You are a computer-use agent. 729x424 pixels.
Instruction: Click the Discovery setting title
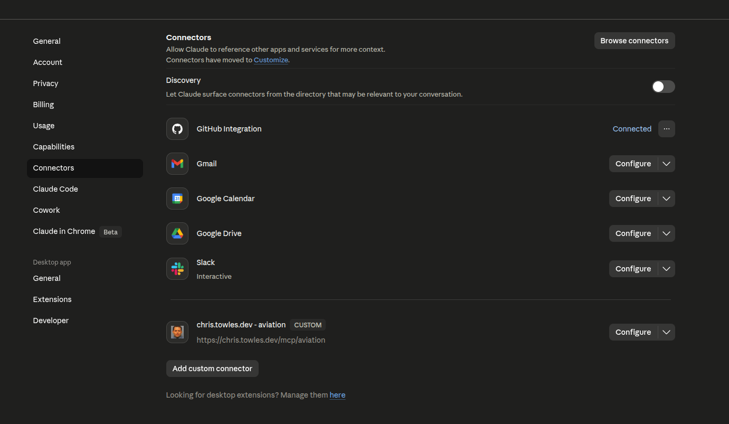[x=183, y=80]
